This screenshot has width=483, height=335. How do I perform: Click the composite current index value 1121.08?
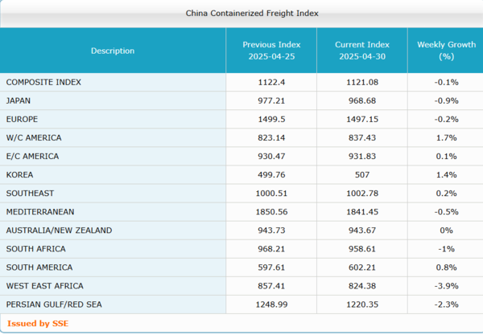(x=362, y=82)
